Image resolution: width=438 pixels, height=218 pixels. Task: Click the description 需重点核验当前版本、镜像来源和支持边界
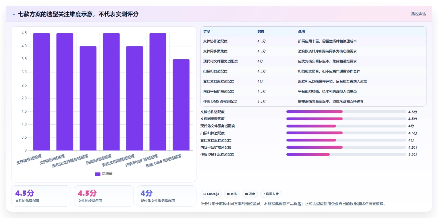pyautogui.click(x=331, y=101)
